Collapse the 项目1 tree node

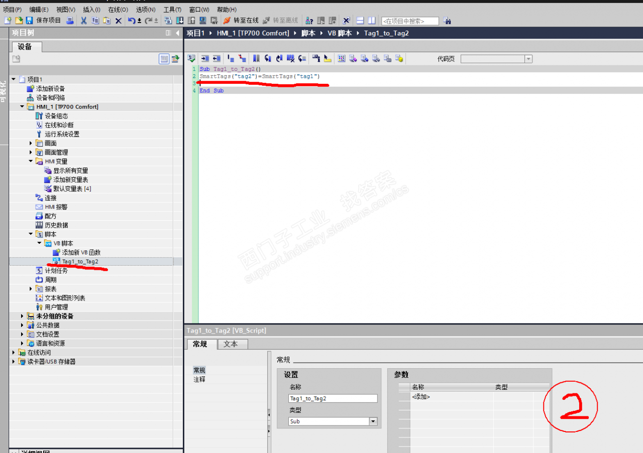(14, 79)
